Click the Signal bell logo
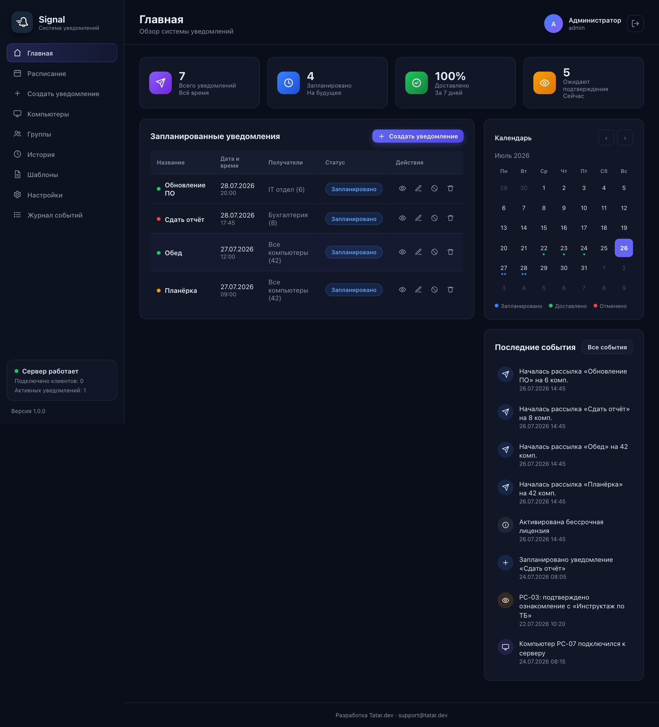Viewport: 659px width, 727px height. pos(22,22)
